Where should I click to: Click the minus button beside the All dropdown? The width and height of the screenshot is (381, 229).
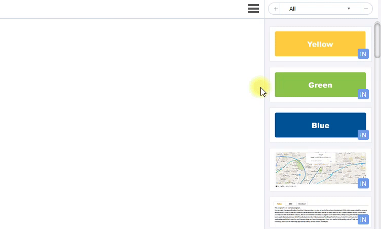coord(366,9)
